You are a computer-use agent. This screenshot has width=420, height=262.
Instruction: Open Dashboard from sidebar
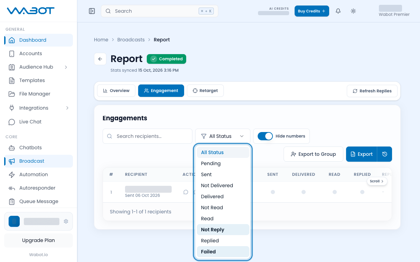39,40
